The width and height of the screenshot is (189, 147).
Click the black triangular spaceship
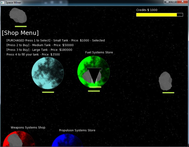[94, 76]
